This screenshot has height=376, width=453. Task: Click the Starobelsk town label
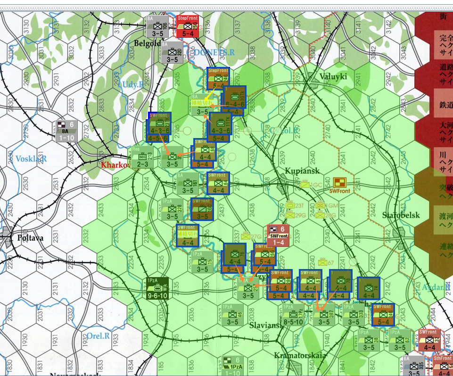(x=401, y=215)
